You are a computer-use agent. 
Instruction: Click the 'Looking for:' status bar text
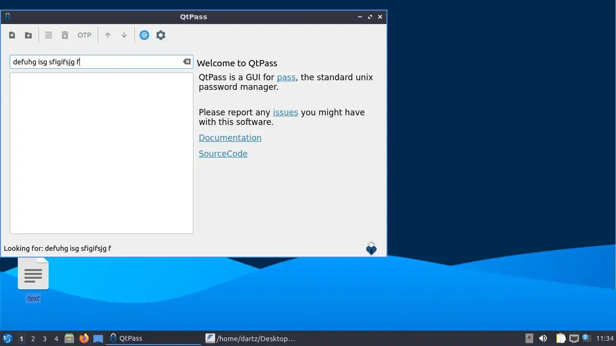(x=57, y=248)
